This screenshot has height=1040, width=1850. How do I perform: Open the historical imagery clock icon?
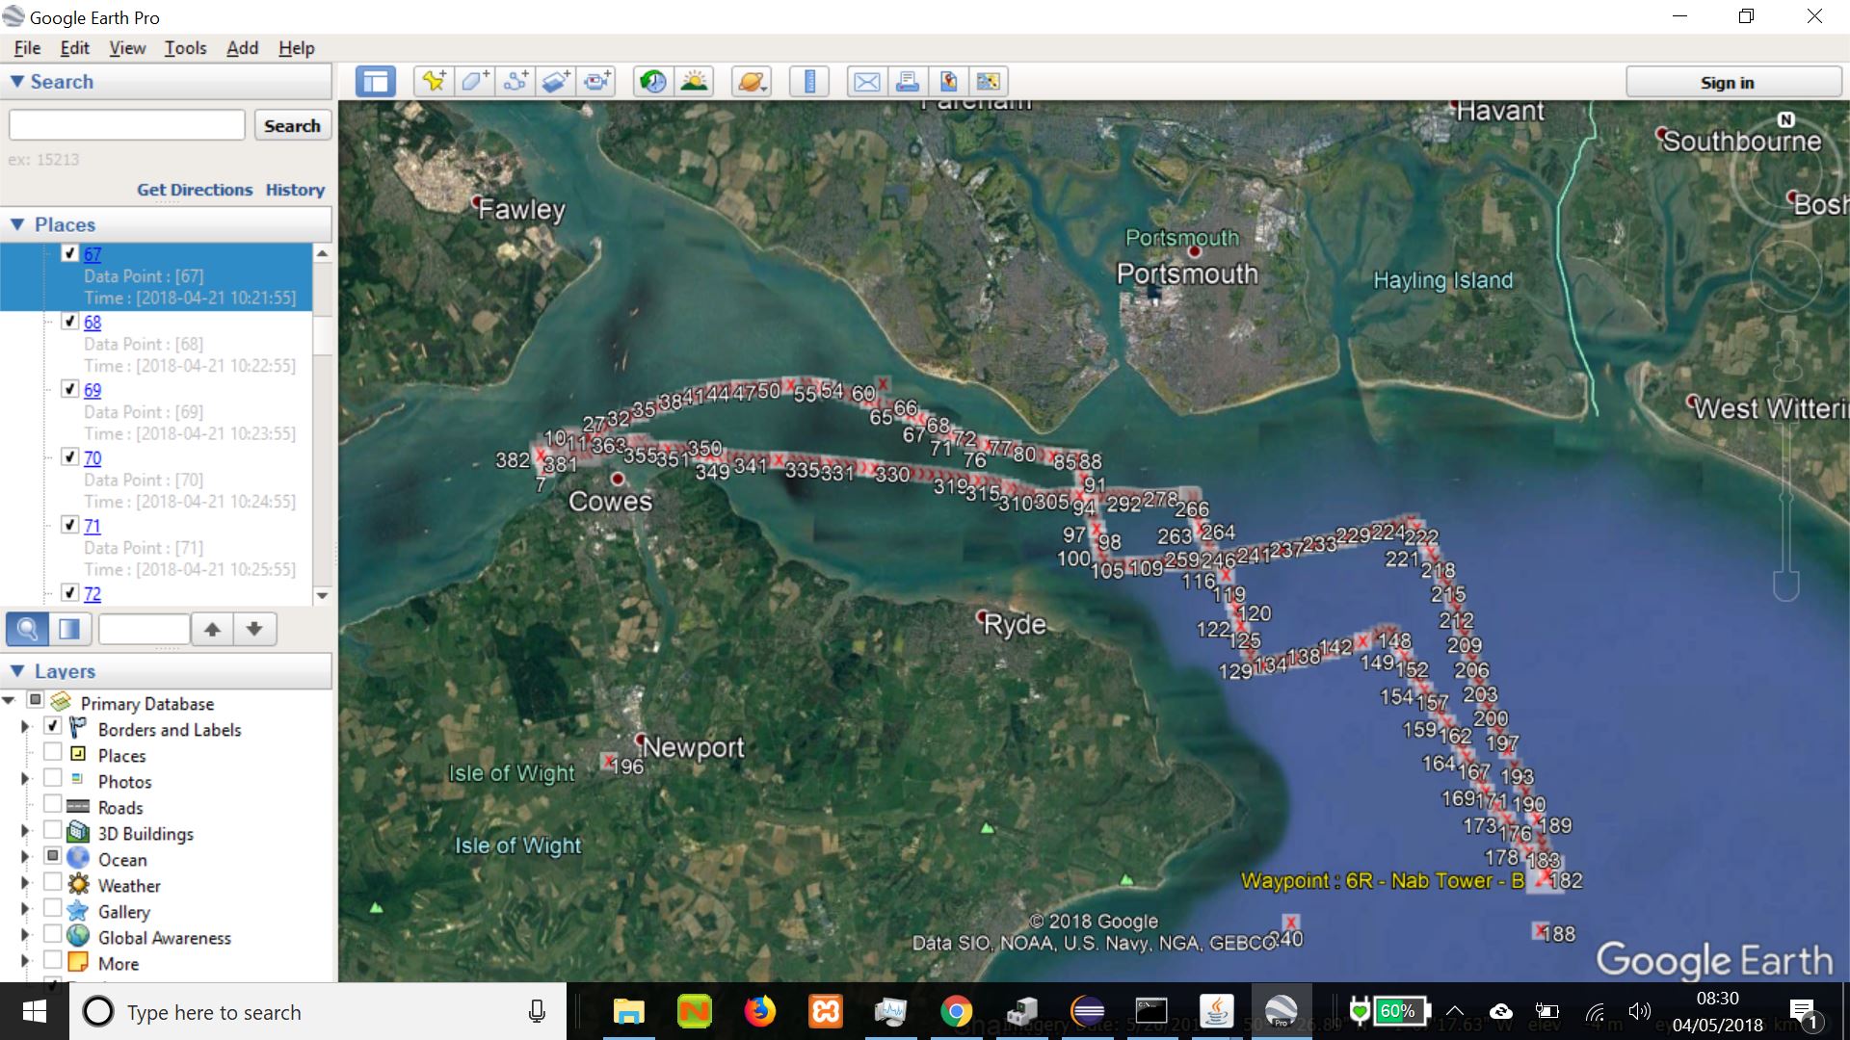click(652, 82)
